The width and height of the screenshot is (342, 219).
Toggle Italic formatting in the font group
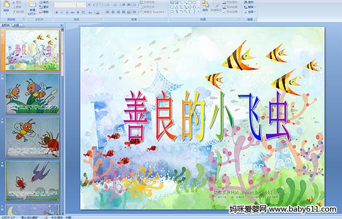click(62, 13)
